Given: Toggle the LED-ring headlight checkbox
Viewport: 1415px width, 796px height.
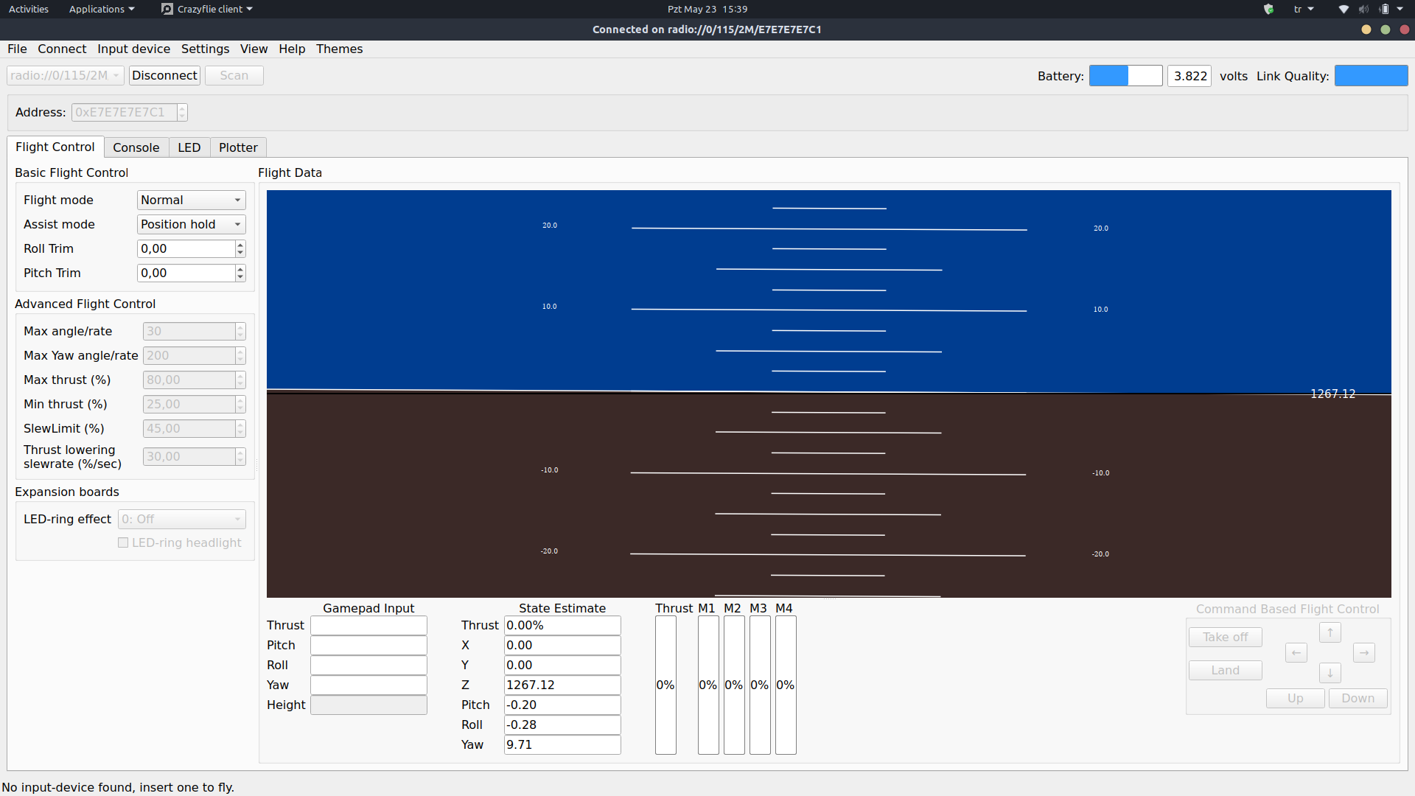Looking at the screenshot, I should (123, 542).
